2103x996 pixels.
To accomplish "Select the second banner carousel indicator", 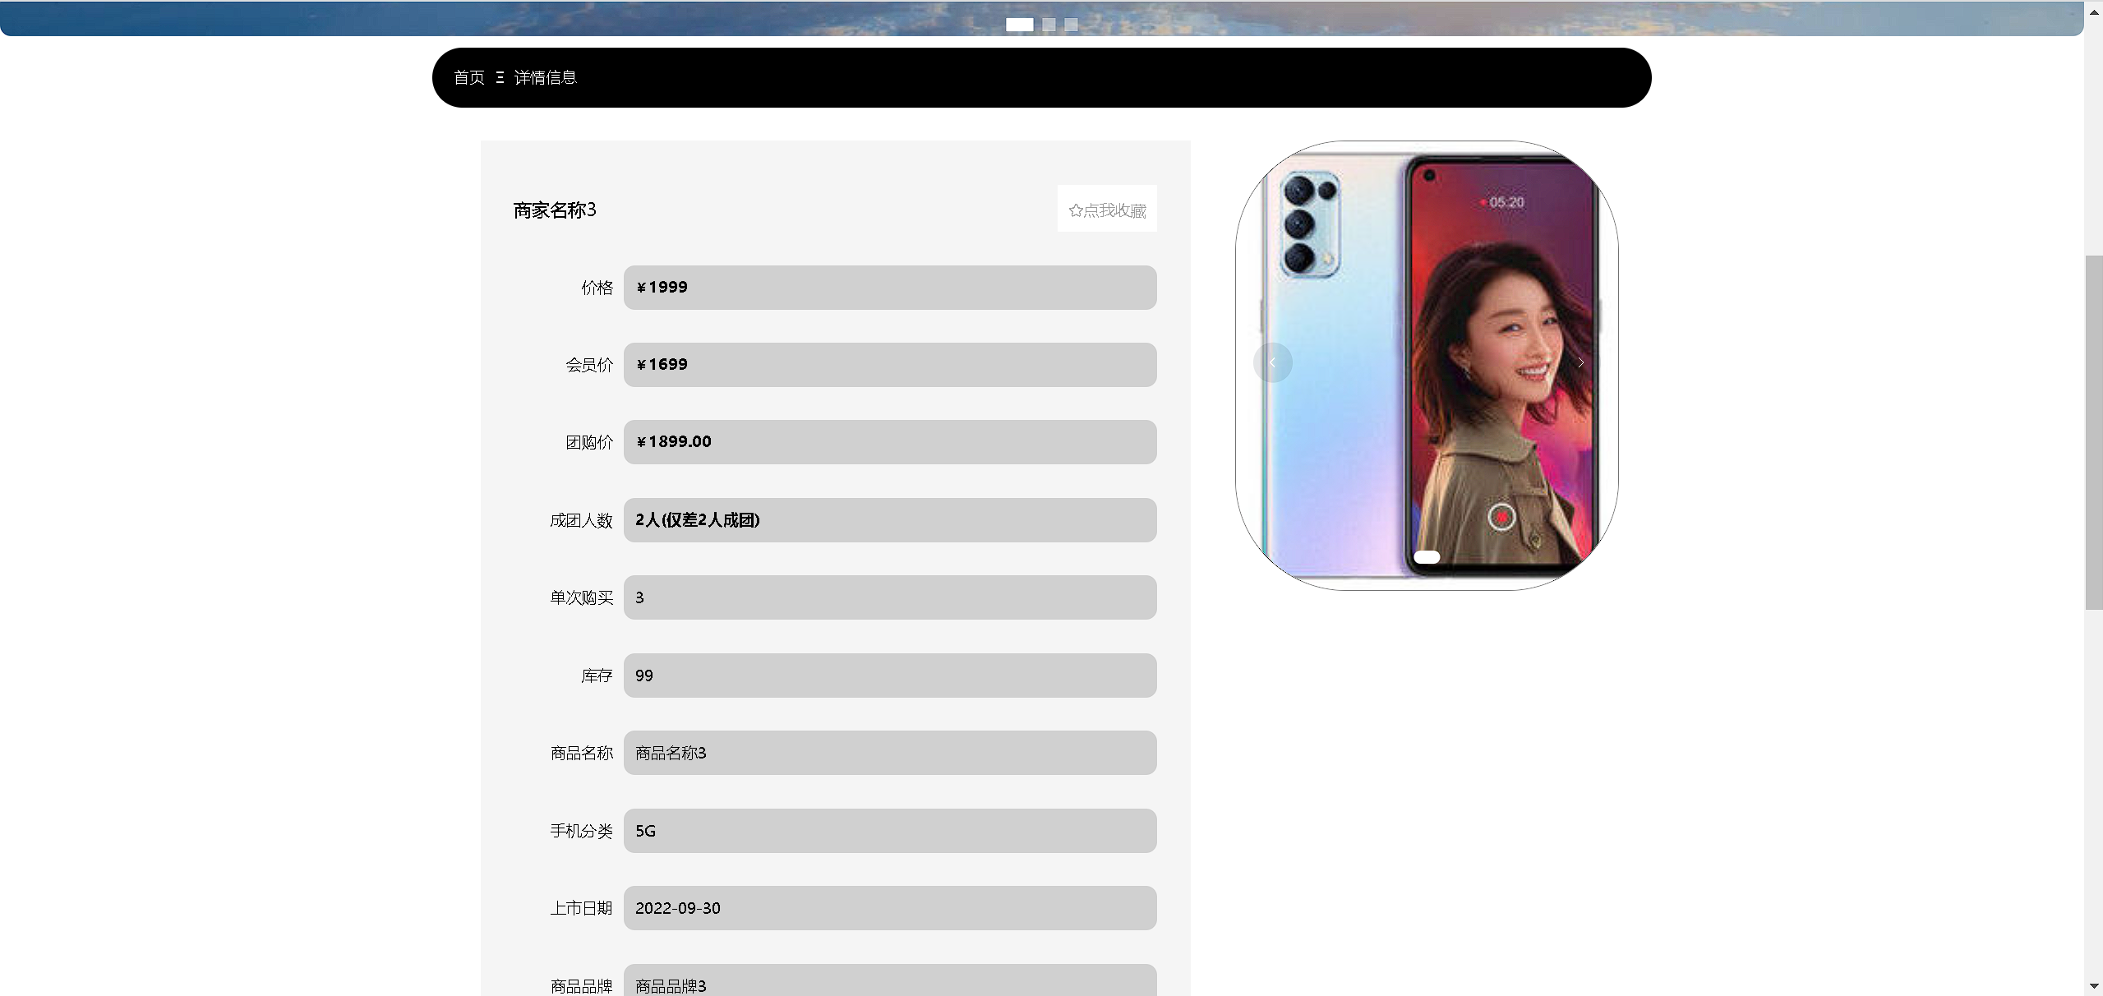I will click(x=1049, y=25).
